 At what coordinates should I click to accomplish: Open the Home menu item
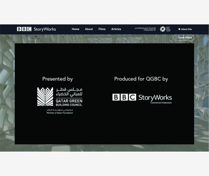click(x=75, y=29)
